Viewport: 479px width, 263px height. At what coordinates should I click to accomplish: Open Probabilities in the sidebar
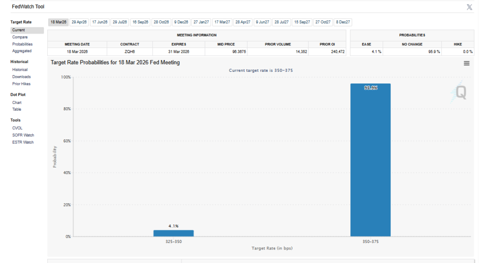tap(22, 44)
